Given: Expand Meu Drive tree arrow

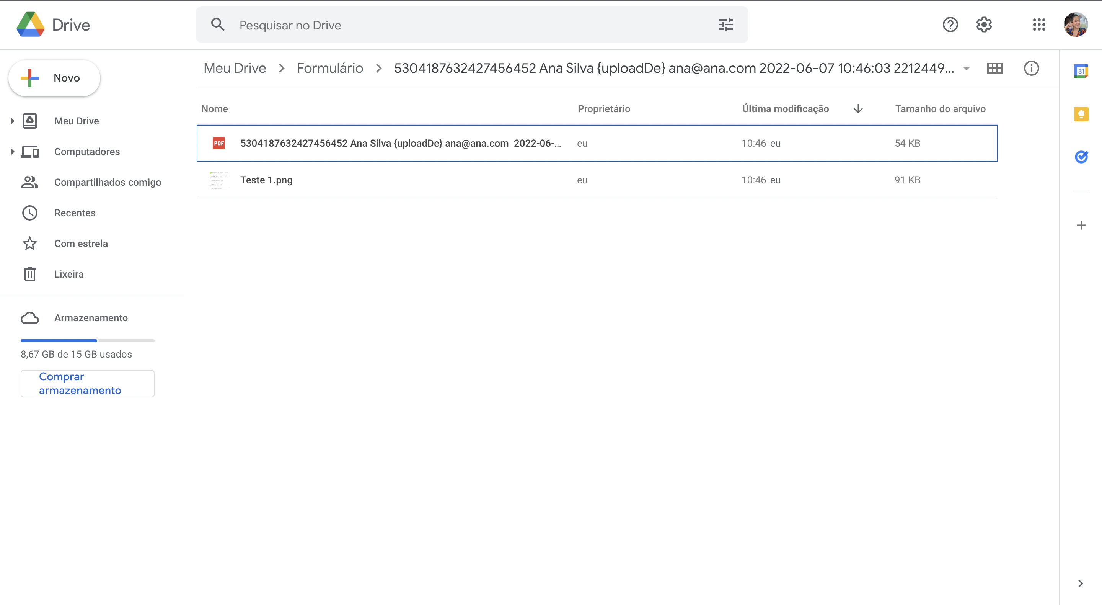Looking at the screenshot, I should (x=12, y=121).
